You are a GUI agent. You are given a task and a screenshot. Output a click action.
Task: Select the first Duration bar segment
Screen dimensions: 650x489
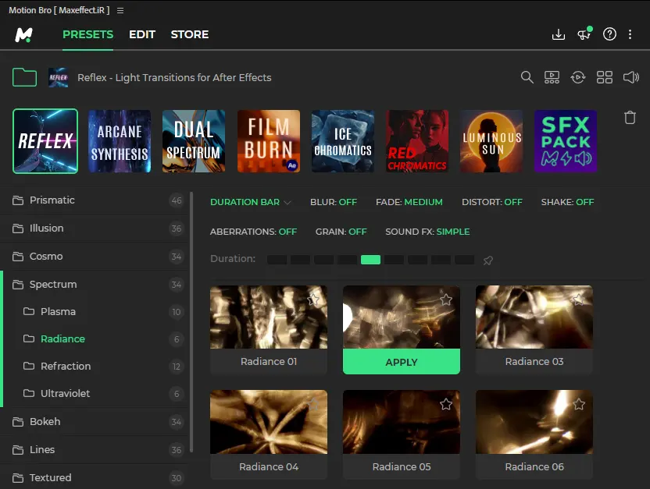[277, 260]
